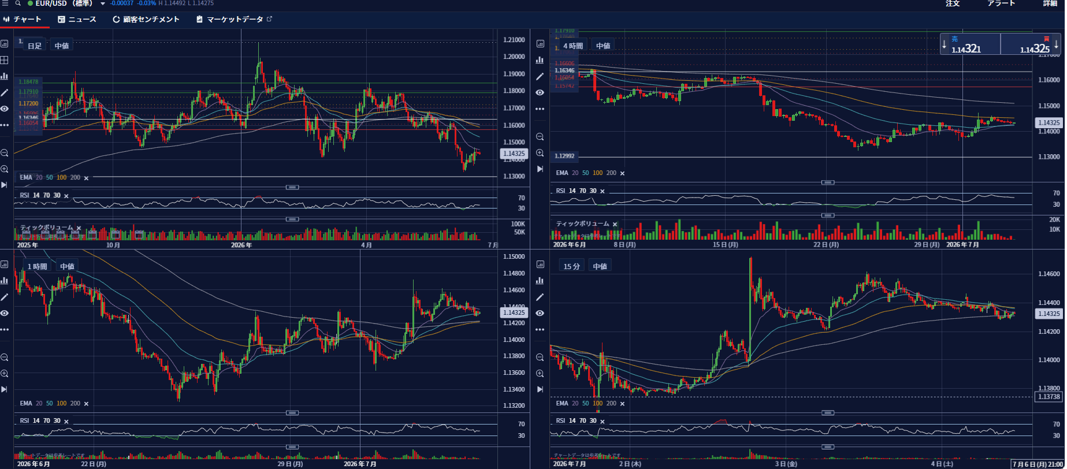Viewport: 1067px width, 469px height.
Task: Select the pencil drawing tool in 15-minute chart
Action: (540, 297)
